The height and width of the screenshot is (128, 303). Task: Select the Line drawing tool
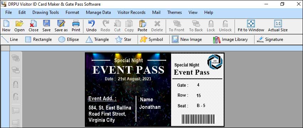10,39
